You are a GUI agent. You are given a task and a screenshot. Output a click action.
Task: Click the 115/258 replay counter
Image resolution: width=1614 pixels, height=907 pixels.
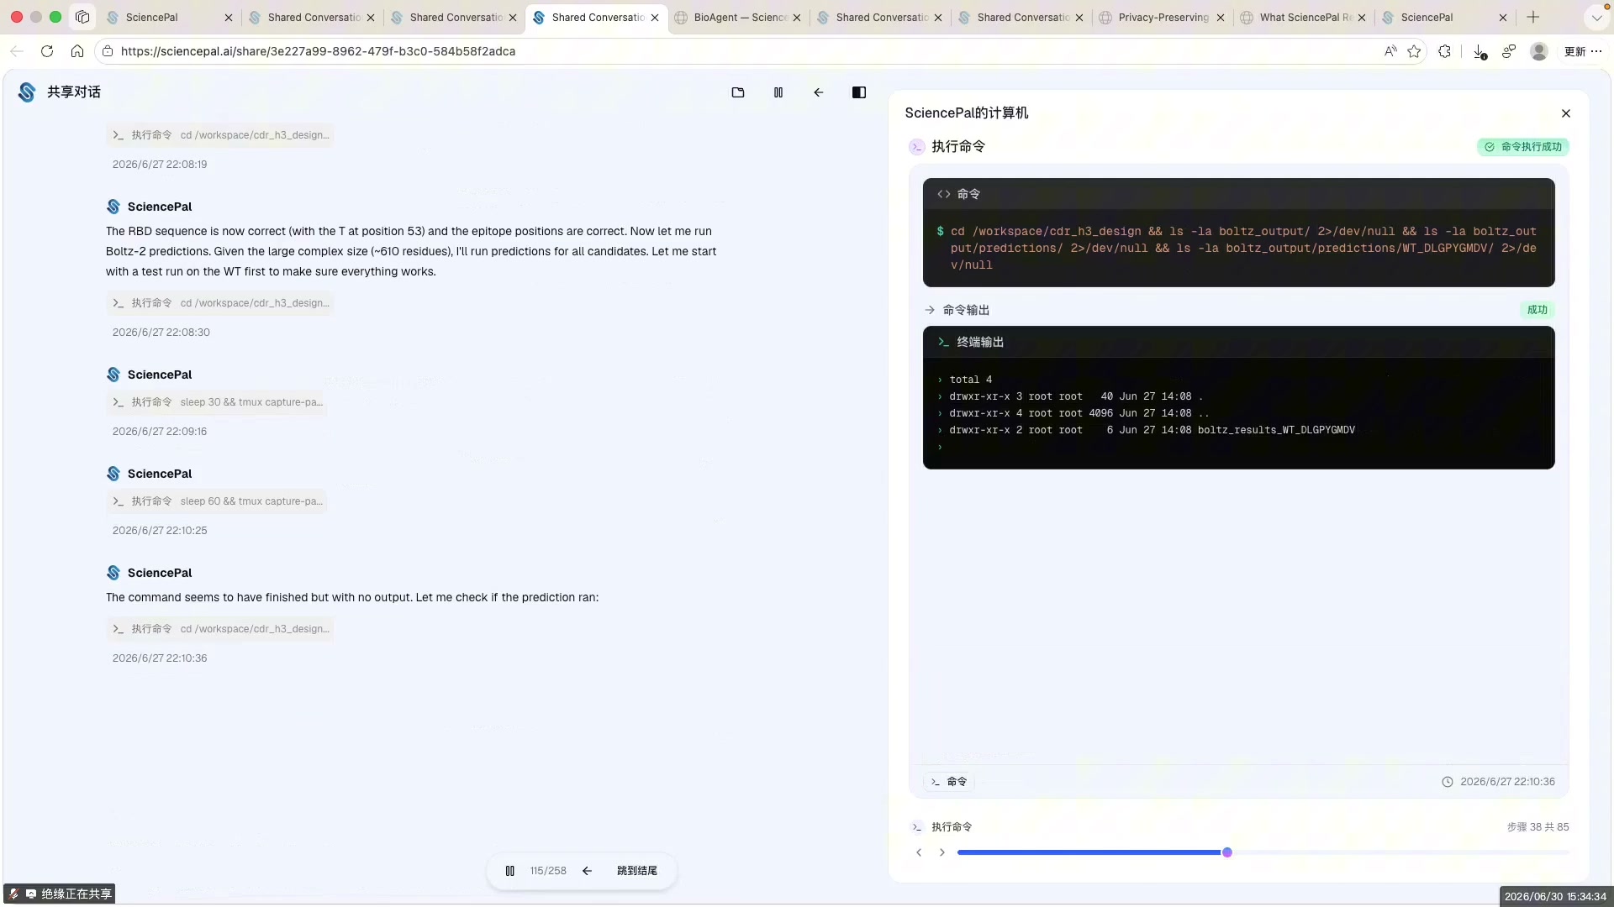point(548,871)
